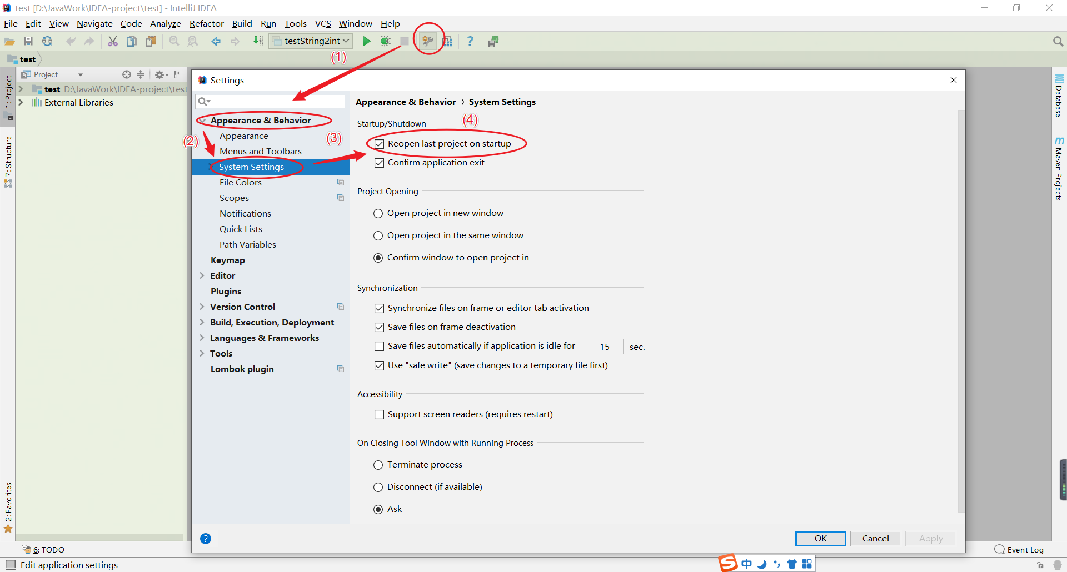
Task: Open the File menu
Action: [x=11, y=23]
